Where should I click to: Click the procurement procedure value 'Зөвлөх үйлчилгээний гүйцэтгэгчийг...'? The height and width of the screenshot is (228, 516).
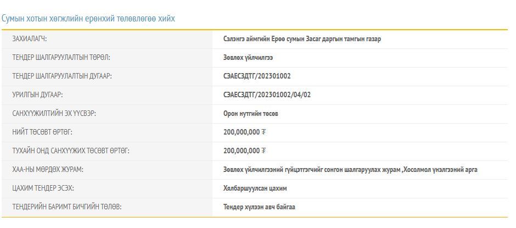[350, 170]
